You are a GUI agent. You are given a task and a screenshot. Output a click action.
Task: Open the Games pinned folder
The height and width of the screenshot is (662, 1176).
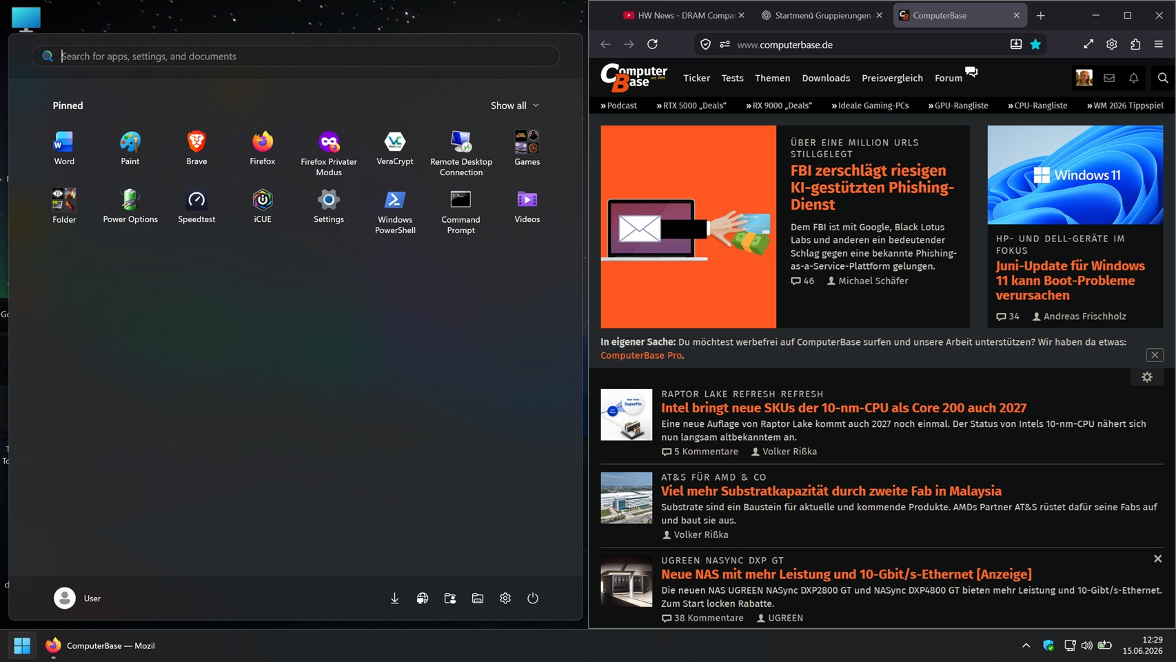[x=527, y=148]
